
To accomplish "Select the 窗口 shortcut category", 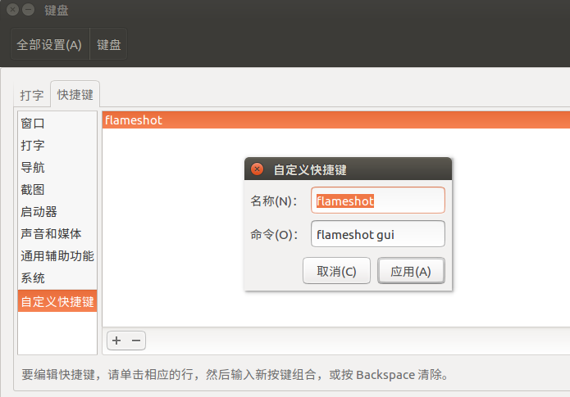I will 57,124.
